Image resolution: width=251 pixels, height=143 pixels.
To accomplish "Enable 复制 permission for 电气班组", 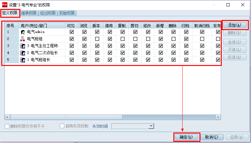I will point(122,39).
